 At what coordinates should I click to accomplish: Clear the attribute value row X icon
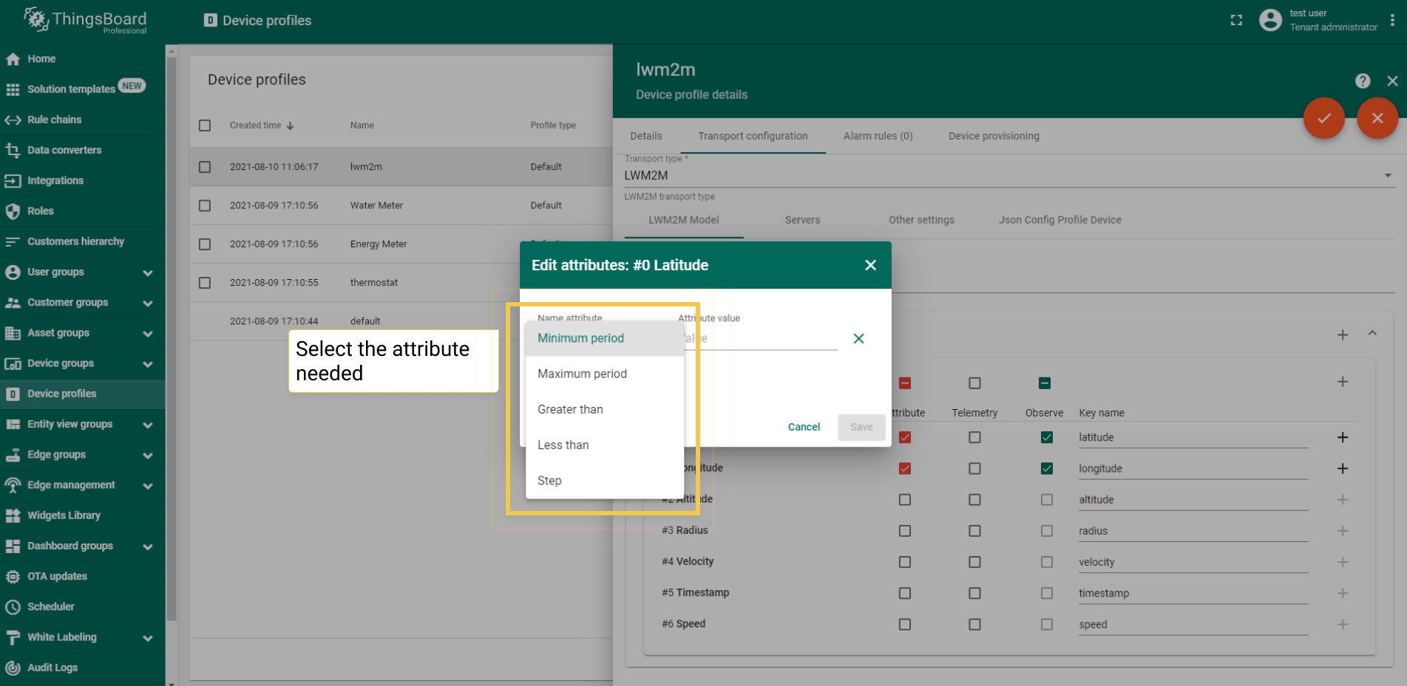[858, 338]
